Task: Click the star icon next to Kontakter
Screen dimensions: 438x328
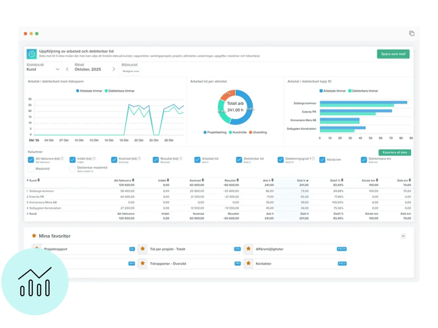Action: [248, 263]
